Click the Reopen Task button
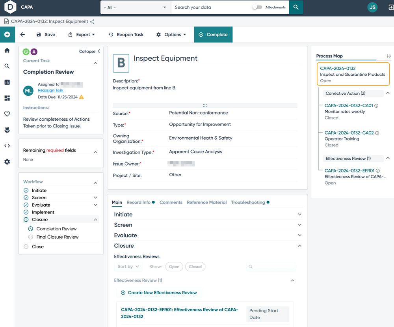The height and width of the screenshot is (327, 394). pyautogui.click(x=126, y=34)
